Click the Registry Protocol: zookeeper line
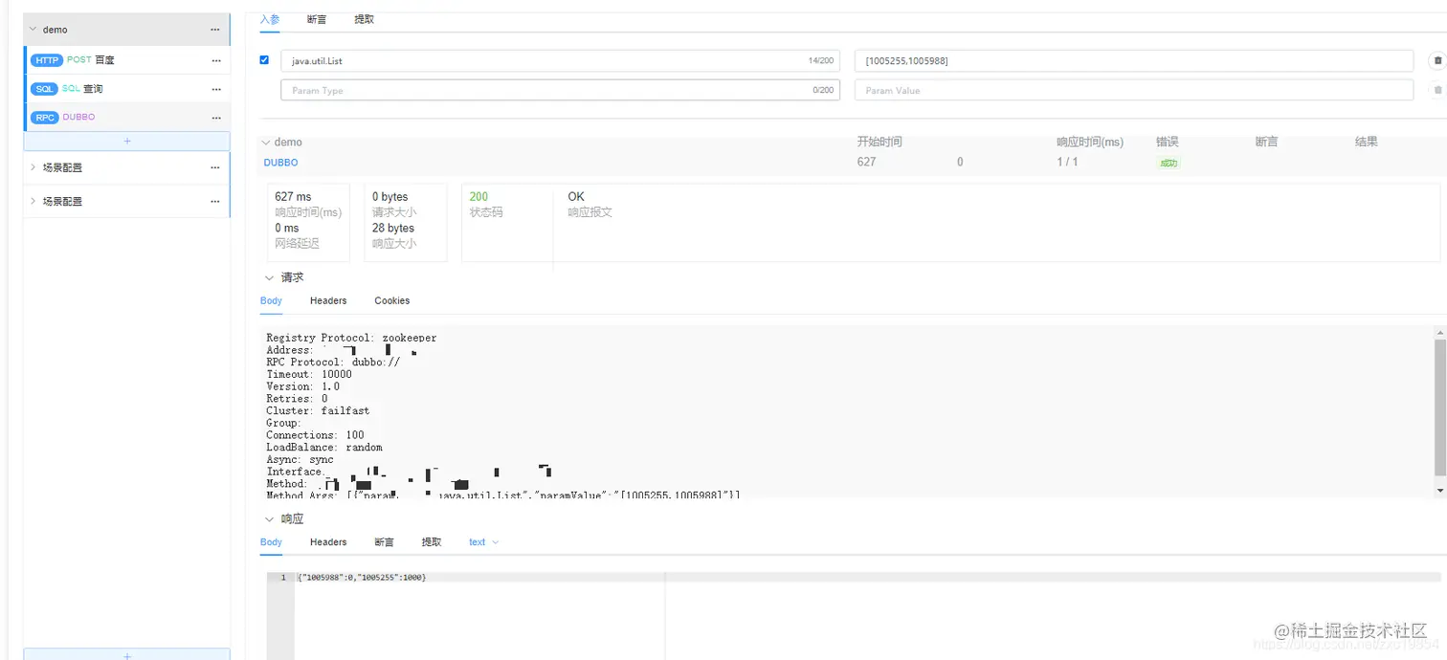Viewport: 1447px width, 660px height. [x=351, y=338]
